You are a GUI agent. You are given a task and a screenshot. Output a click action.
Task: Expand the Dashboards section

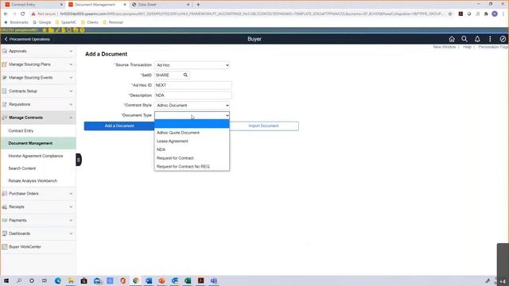point(38,234)
